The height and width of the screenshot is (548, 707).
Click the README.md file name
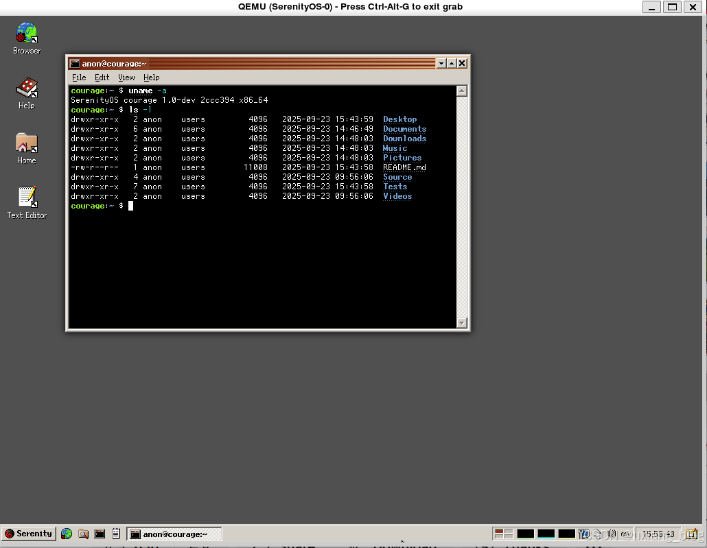[x=404, y=167]
